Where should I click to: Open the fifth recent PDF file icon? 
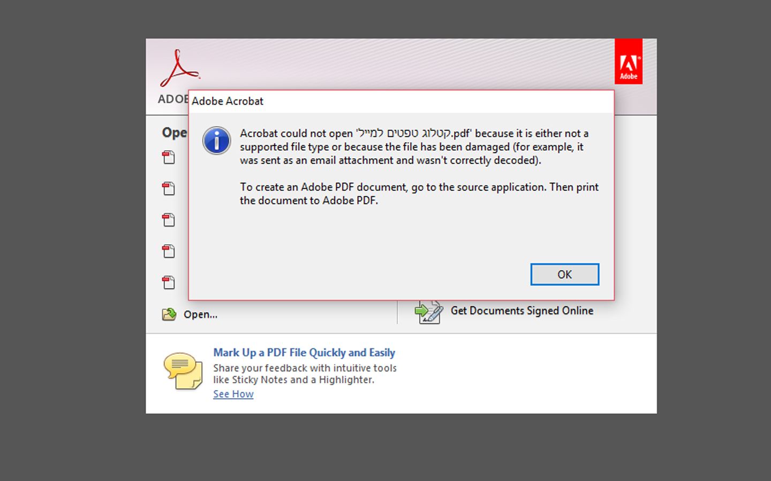169,282
